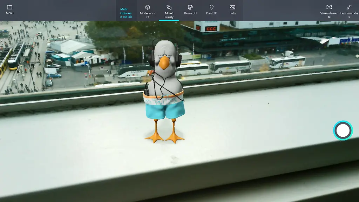Open the Menü hamburger icon
Viewport: 359px width, 202px height.
(x=9, y=8)
